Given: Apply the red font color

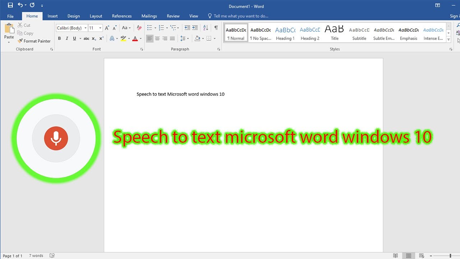Looking at the screenshot, I should (x=135, y=38).
